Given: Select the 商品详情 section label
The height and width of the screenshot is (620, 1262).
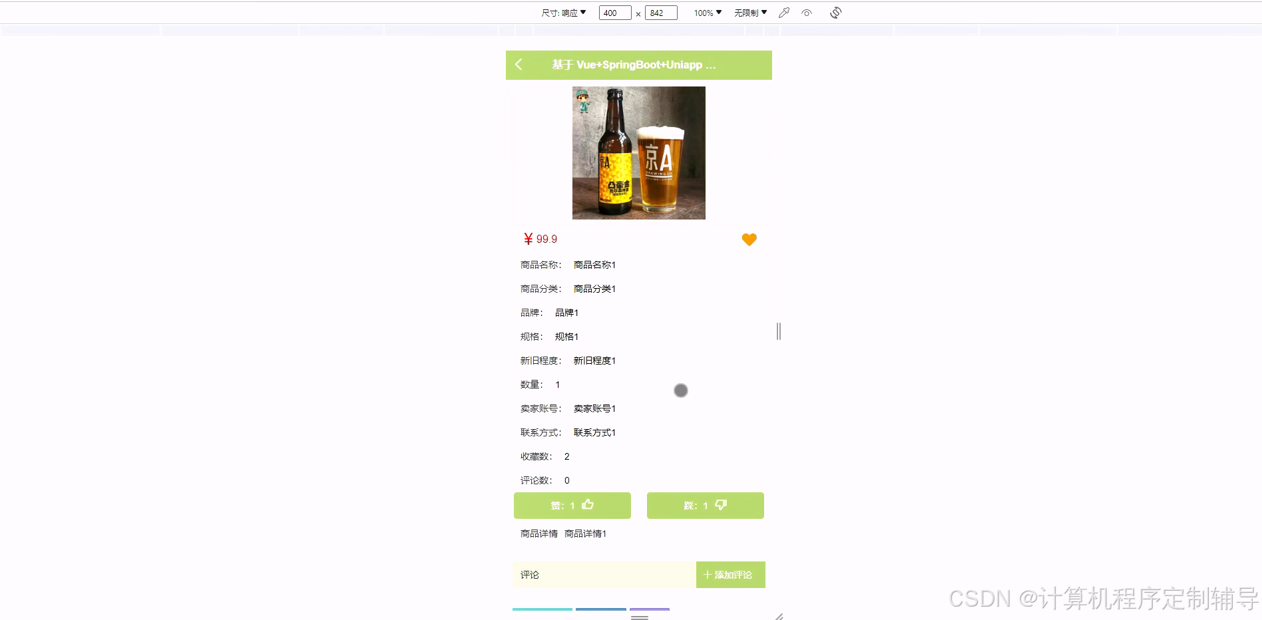Looking at the screenshot, I should coord(538,533).
